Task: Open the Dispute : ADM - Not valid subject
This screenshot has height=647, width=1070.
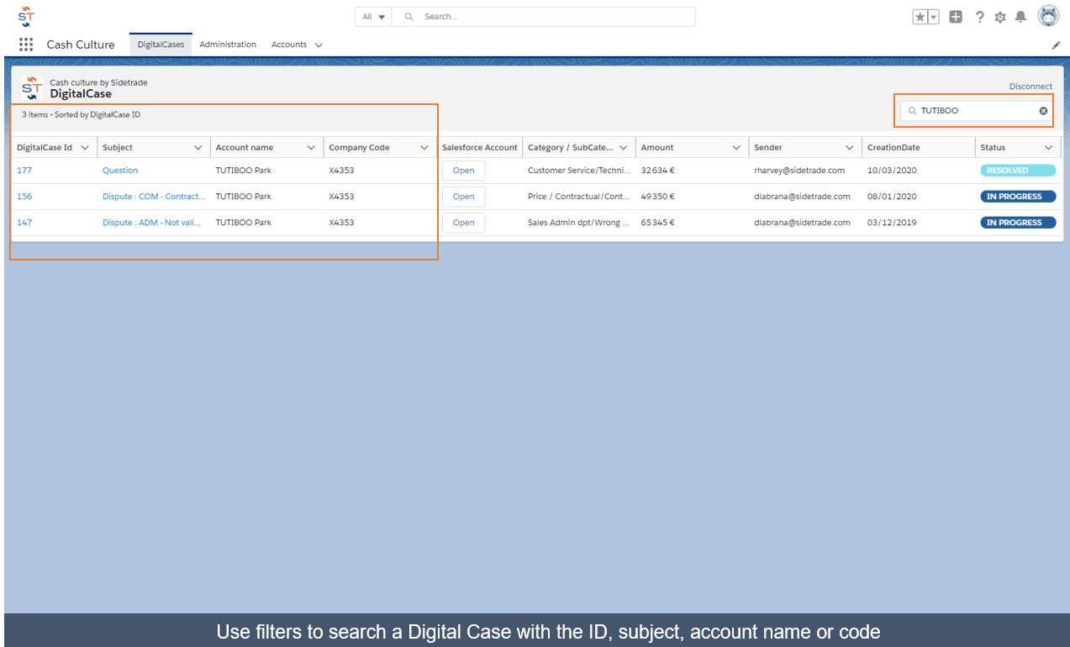Action: 153,223
